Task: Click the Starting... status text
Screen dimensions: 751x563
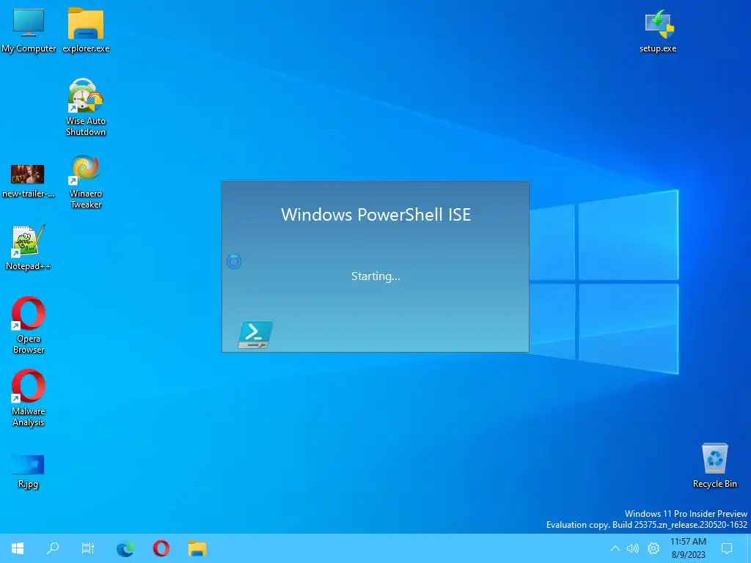Action: (375, 276)
